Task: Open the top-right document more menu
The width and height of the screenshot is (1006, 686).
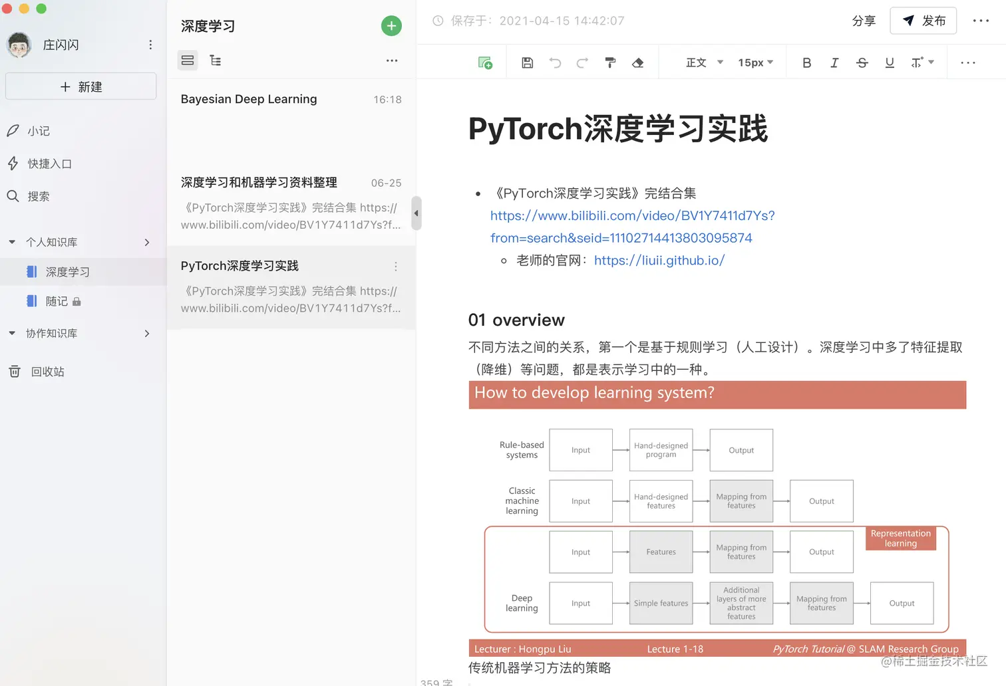Action: tap(981, 21)
